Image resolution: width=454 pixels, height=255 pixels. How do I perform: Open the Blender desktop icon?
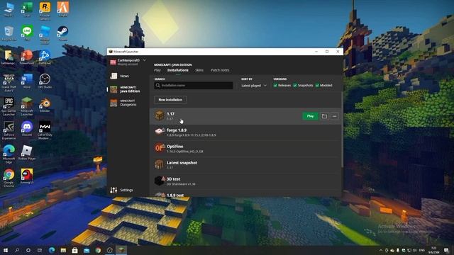pos(45,105)
